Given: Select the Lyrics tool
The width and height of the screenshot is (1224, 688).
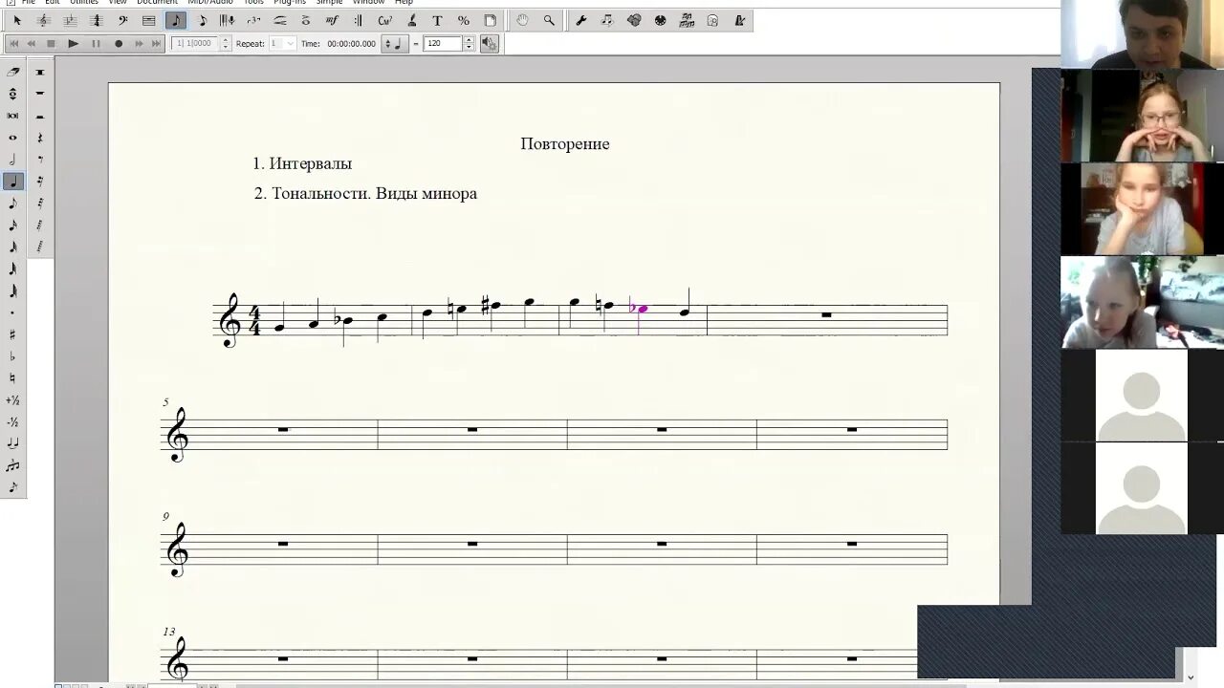Looking at the screenshot, I should (411, 20).
